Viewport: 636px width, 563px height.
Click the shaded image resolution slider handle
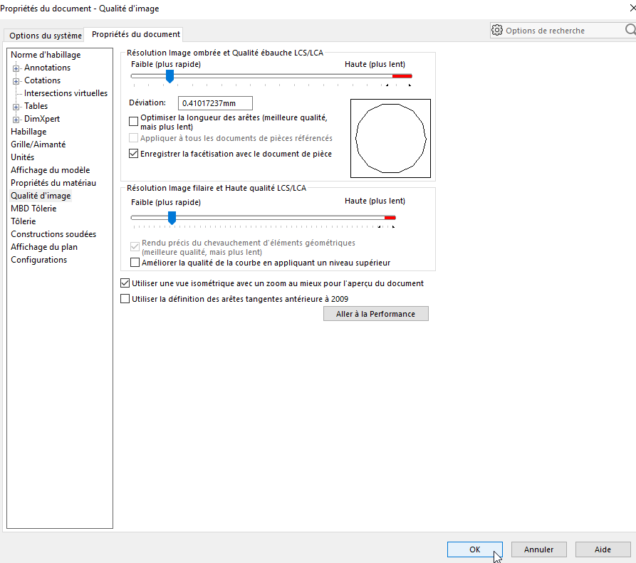coord(170,76)
